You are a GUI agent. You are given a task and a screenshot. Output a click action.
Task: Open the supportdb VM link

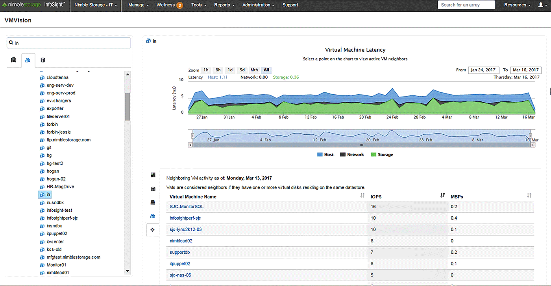tap(180, 252)
